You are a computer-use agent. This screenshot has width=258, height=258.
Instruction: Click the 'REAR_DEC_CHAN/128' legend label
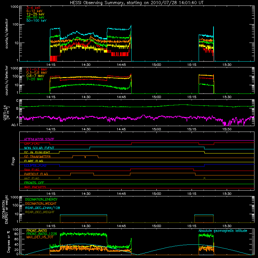[x=43, y=208]
